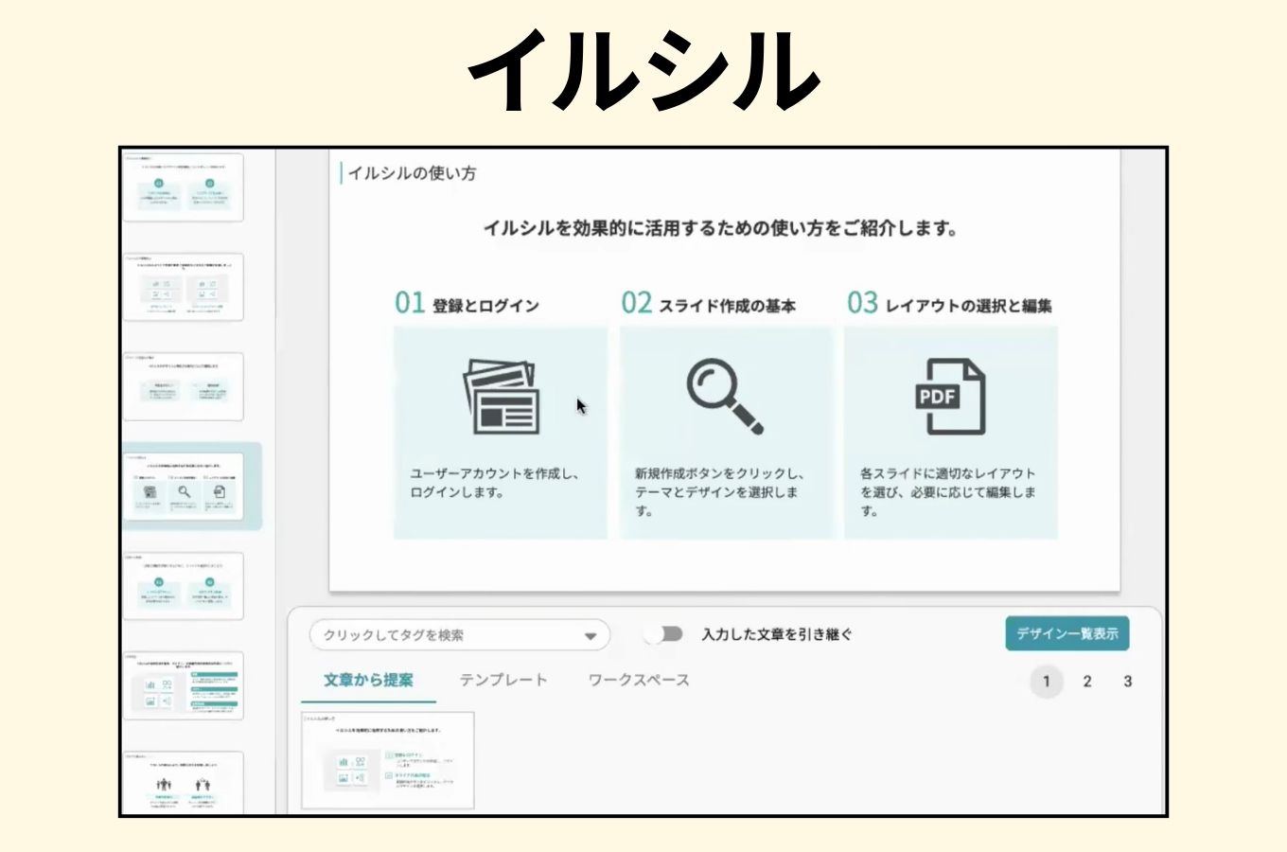Image resolution: width=1287 pixels, height=852 pixels.
Task: Click the 03 レイアウトの選択と編集 heading
Action: coord(949,304)
